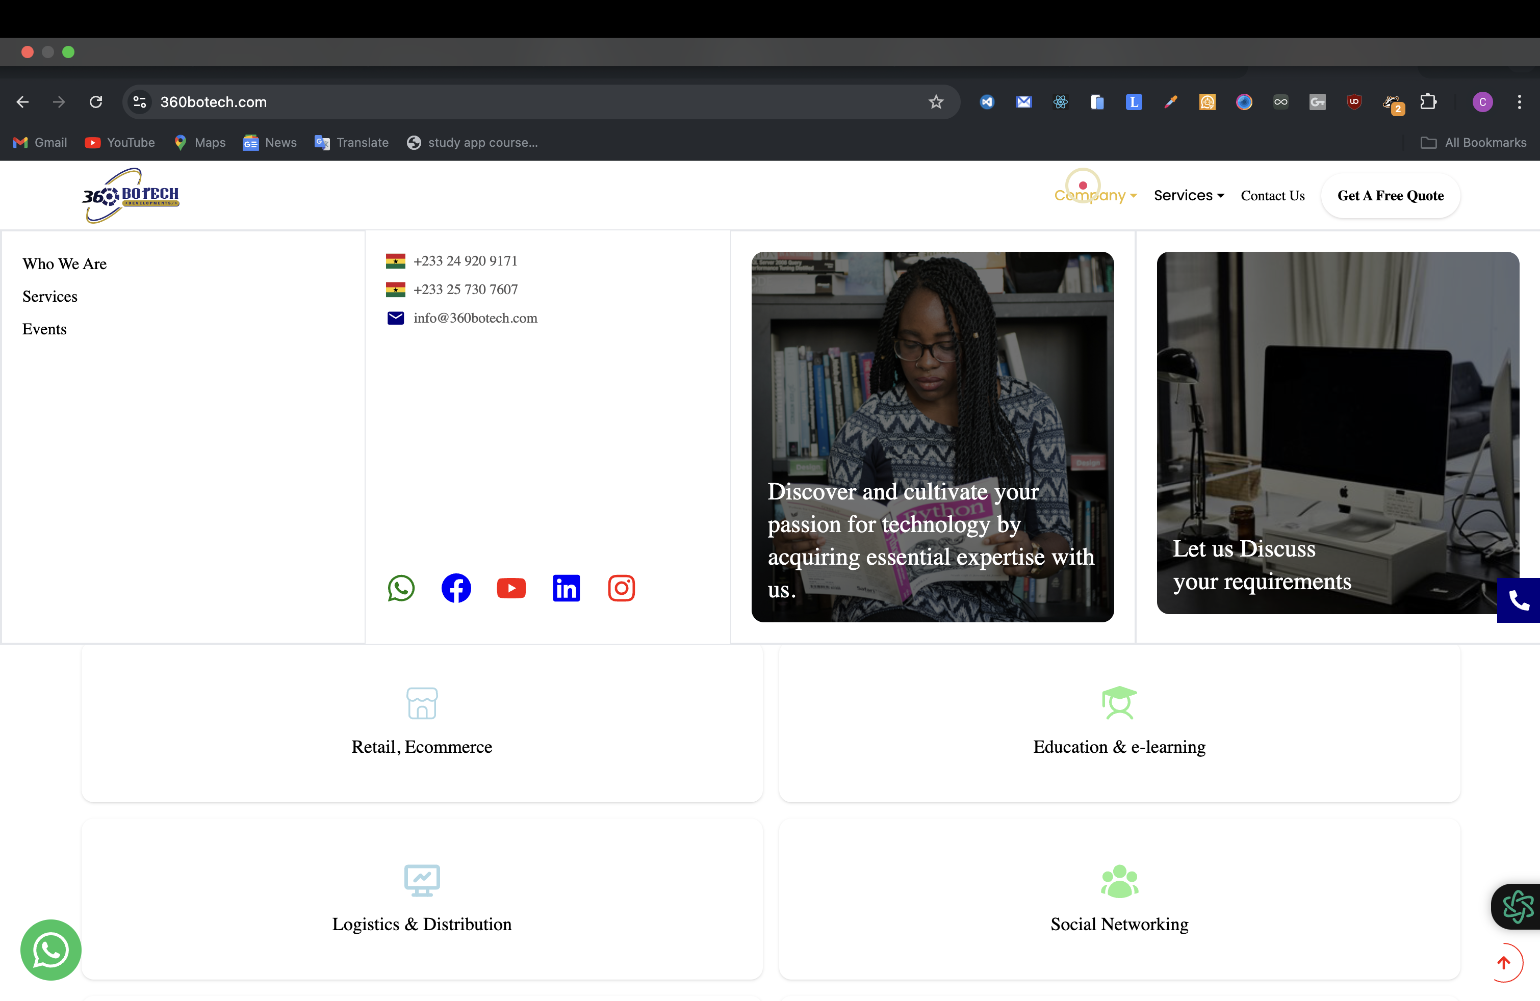Click the YouTube social icon
1540x1001 pixels.
pyautogui.click(x=511, y=588)
